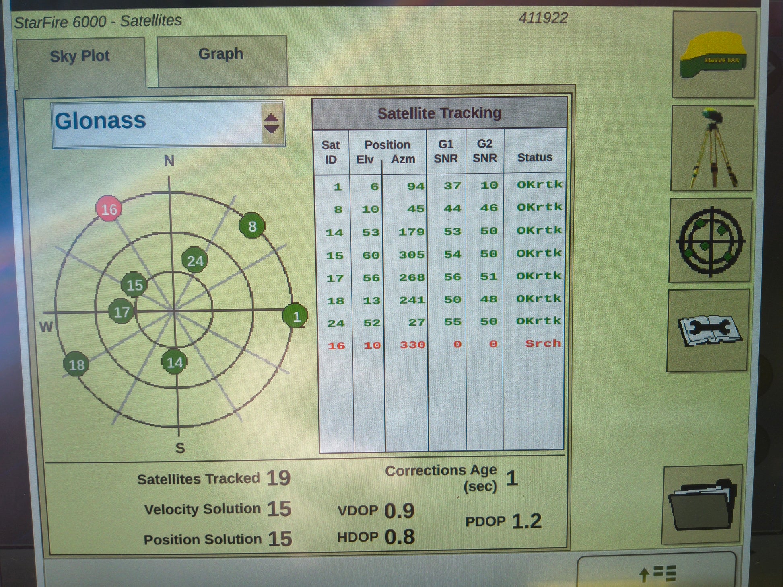Select red satellite 16 marker on sky plot

pos(109,209)
